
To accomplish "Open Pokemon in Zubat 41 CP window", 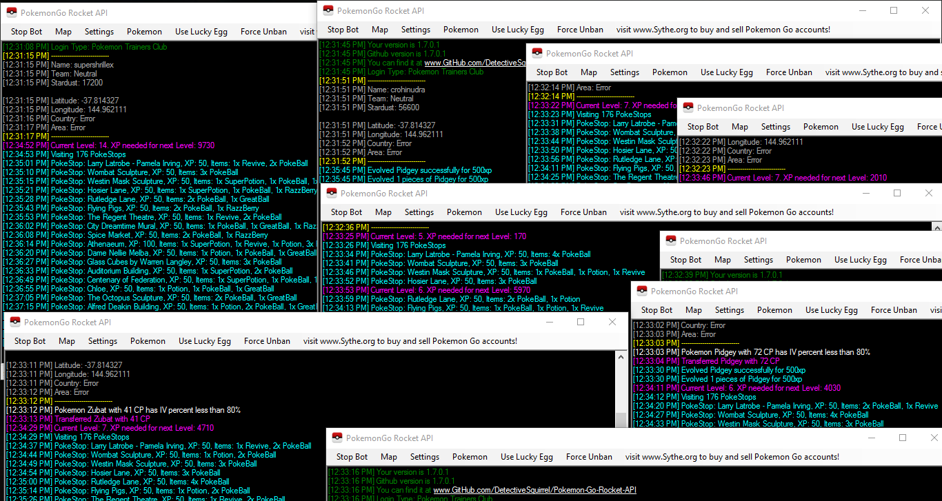I will pyautogui.click(x=148, y=341).
